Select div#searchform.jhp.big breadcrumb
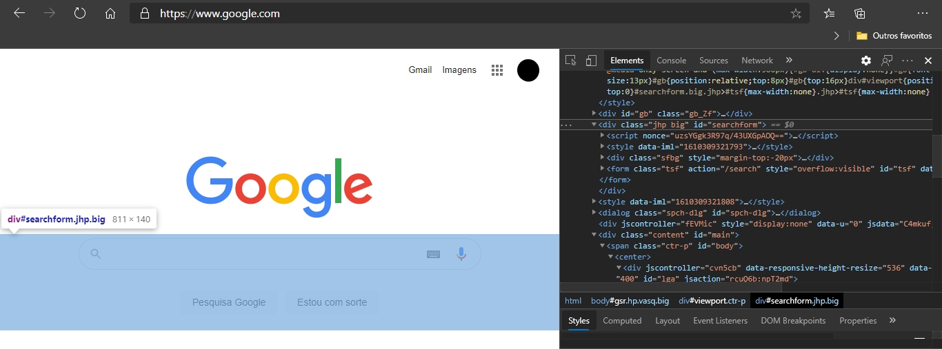This screenshot has height=349, width=942. (796, 301)
